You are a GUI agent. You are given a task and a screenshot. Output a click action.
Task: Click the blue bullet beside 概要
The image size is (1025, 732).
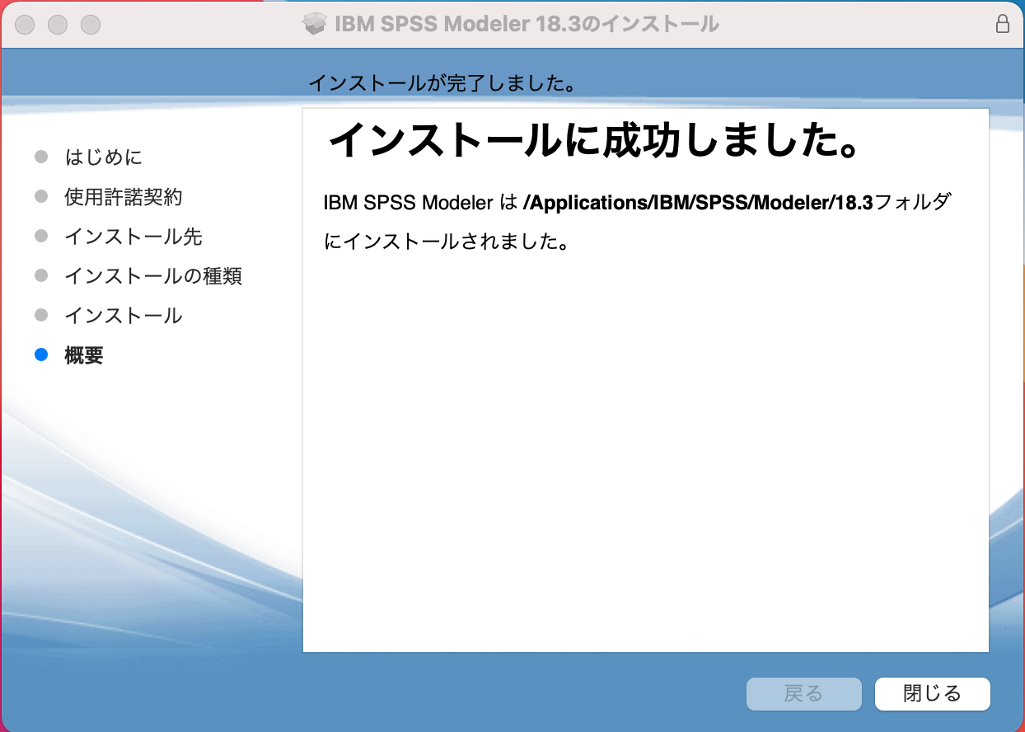point(41,355)
